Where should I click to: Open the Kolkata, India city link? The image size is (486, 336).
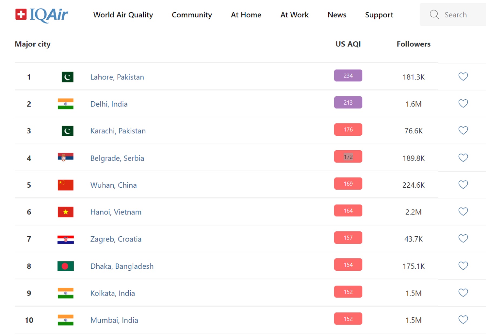pos(113,293)
